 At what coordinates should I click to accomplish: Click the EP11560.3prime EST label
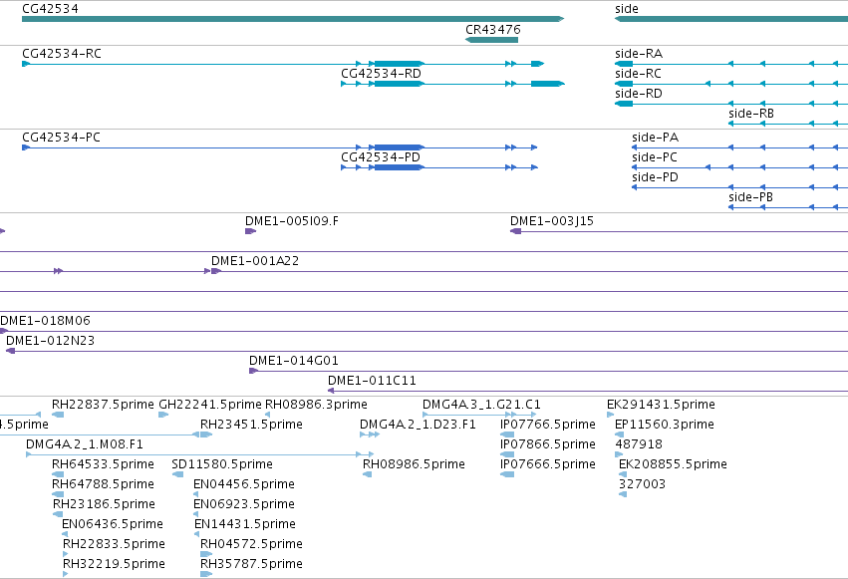click(665, 425)
